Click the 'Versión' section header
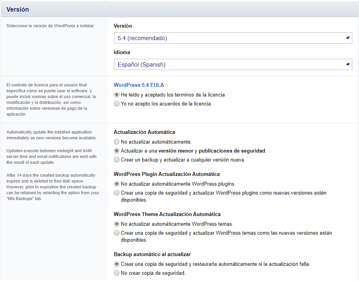359x281 pixels. (x=180, y=10)
